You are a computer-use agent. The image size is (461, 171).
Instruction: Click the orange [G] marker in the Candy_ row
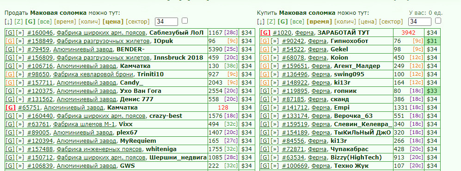[10, 83]
